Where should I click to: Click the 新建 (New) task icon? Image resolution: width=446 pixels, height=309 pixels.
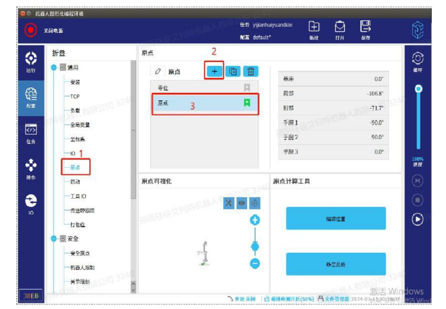(x=314, y=27)
